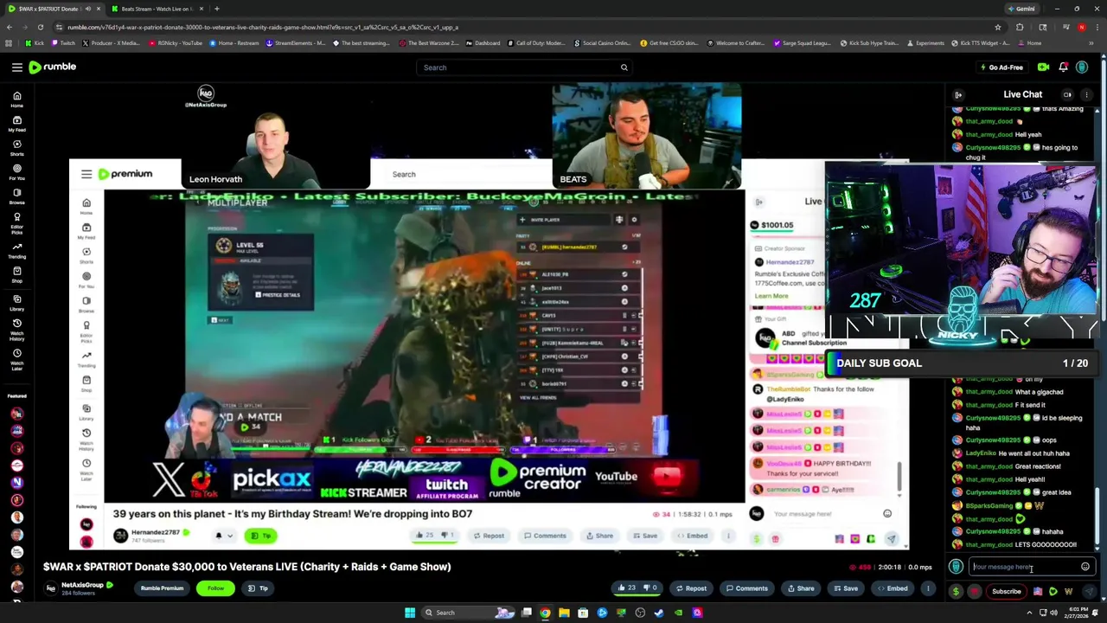
Task: Open the Comments button
Action: pos(745,588)
